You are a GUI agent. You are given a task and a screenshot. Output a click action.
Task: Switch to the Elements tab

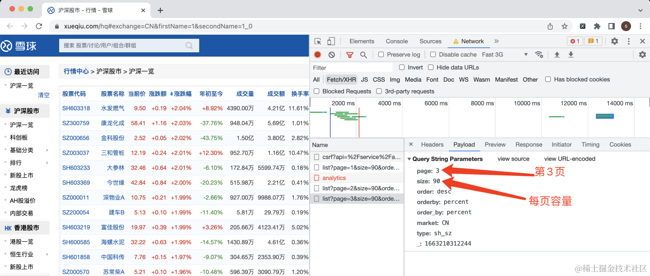tap(362, 41)
